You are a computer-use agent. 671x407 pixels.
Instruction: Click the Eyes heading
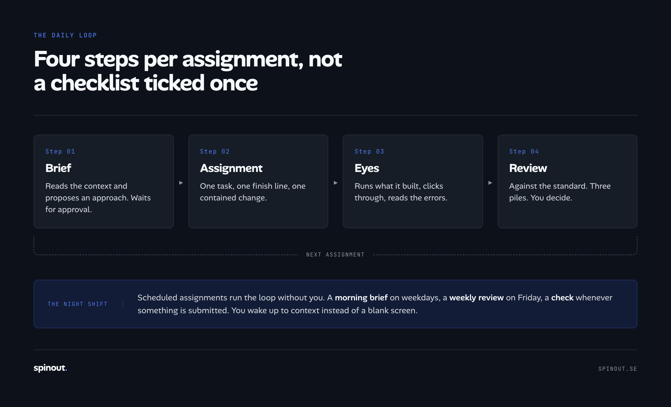(367, 168)
